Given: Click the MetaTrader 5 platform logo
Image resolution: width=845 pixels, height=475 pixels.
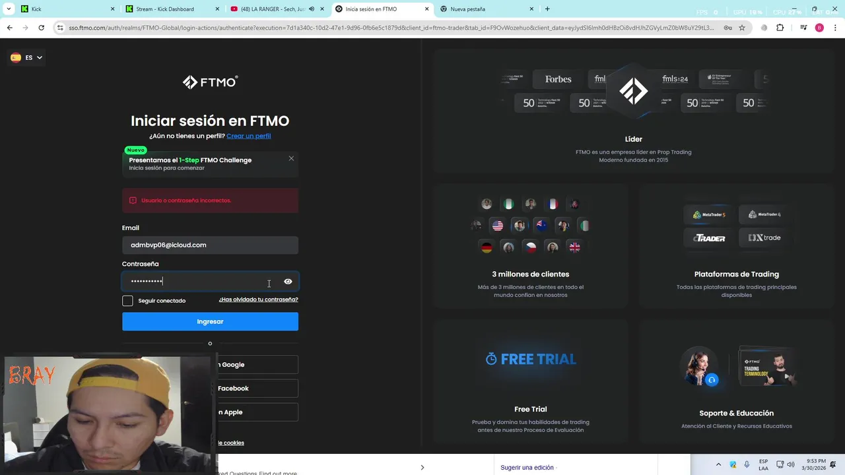Looking at the screenshot, I should pyautogui.click(x=708, y=214).
